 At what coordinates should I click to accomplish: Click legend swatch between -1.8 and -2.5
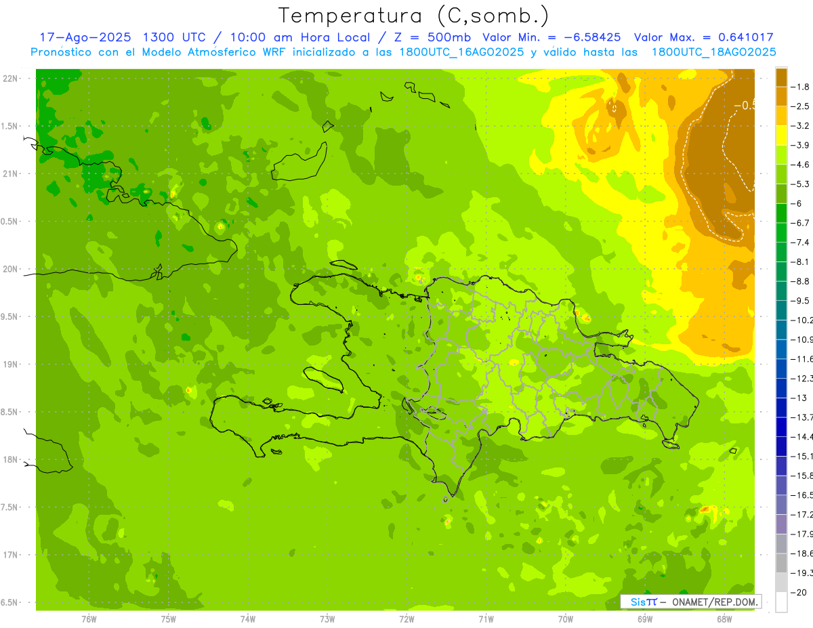point(781,96)
